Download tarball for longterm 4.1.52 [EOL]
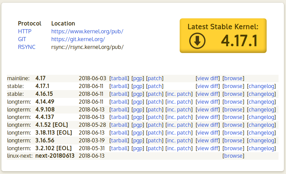This screenshot has width=286, height=174. click(x=119, y=125)
